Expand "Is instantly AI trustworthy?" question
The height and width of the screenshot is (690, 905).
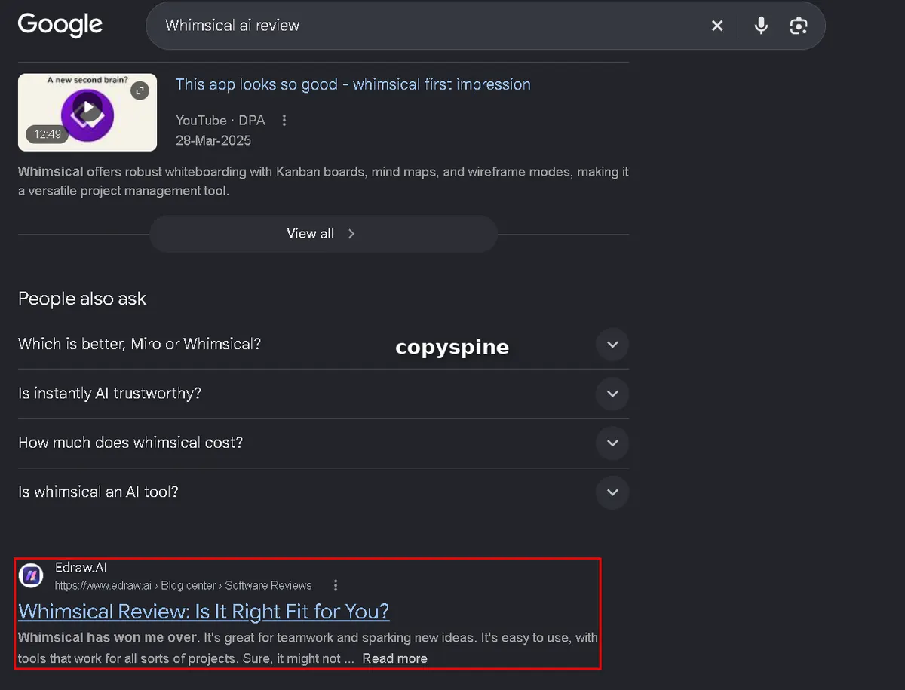[323, 394]
